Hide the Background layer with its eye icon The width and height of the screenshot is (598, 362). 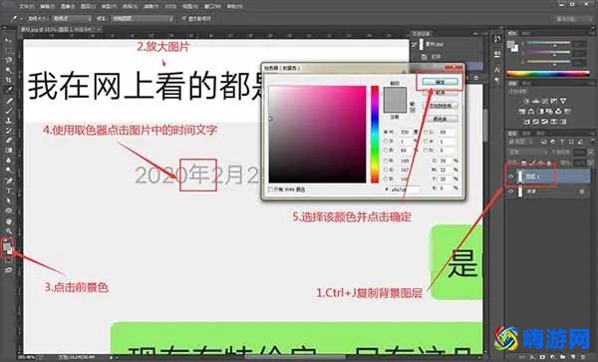(511, 190)
